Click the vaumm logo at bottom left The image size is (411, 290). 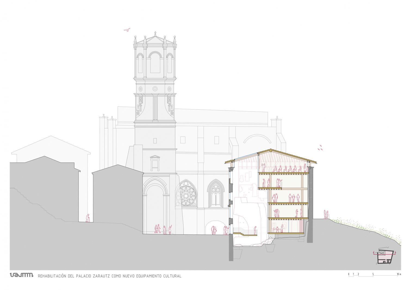(x=21, y=275)
